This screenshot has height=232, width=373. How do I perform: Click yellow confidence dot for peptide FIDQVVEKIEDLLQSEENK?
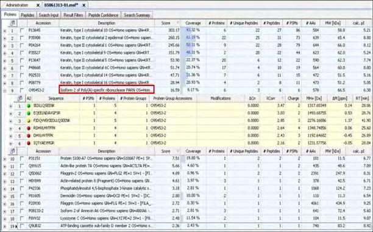[29, 121]
